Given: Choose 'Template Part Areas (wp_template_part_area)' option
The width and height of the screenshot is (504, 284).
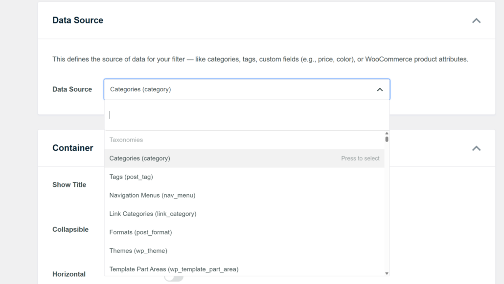Looking at the screenshot, I should (x=174, y=269).
